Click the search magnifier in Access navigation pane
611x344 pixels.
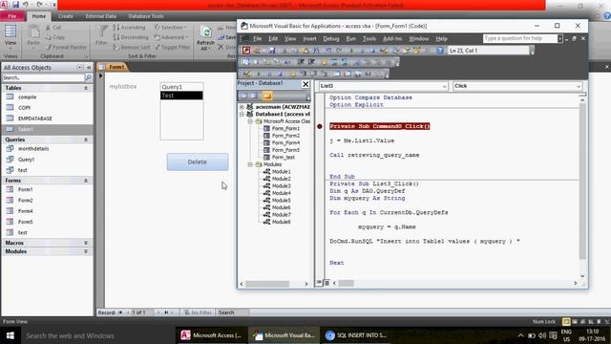pyautogui.click(x=89, y=77)
